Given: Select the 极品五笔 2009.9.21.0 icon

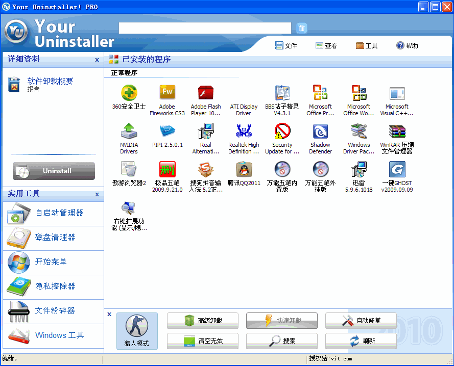Looking at the screenshot, I should pos(168,169).
